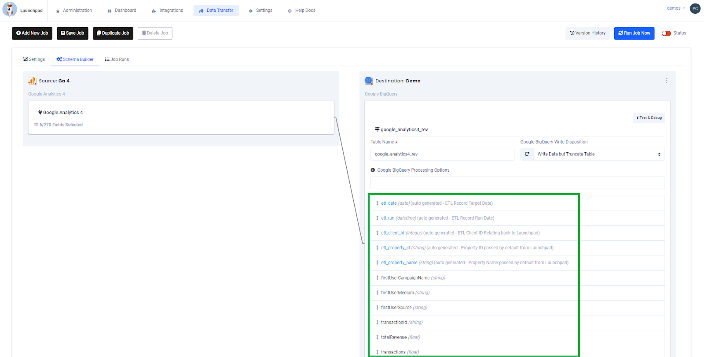Click the etl_property_name row drag handle

tap(377, 263)
